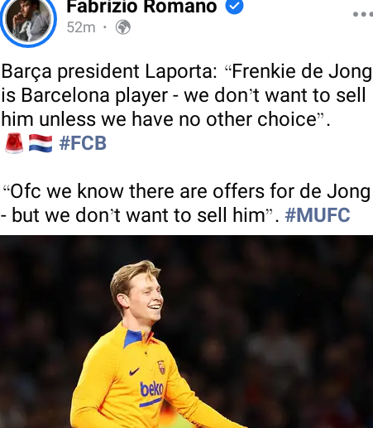Open the Fabrizio Romano name link
373x428 pixels.
[x=141, y=6]
